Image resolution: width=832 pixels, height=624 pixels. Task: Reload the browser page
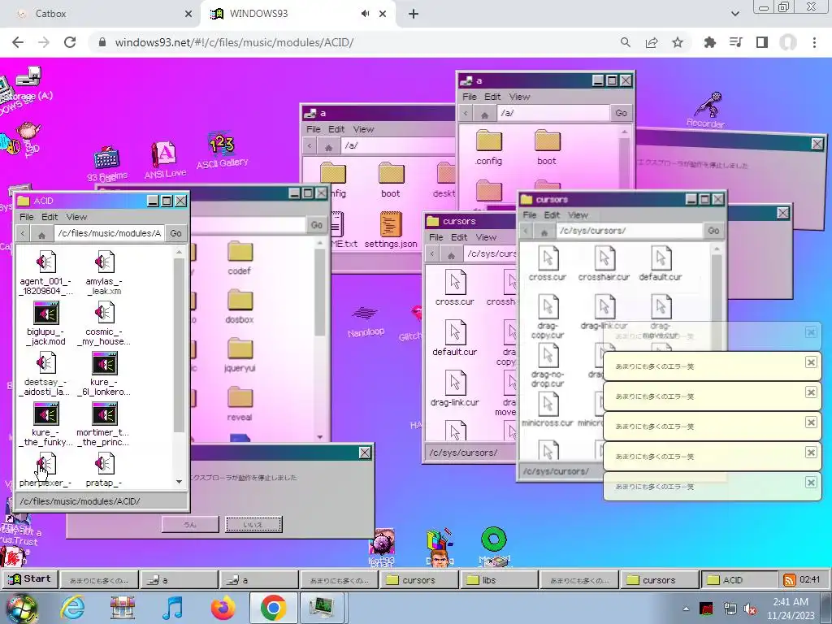tap(70, 42)
